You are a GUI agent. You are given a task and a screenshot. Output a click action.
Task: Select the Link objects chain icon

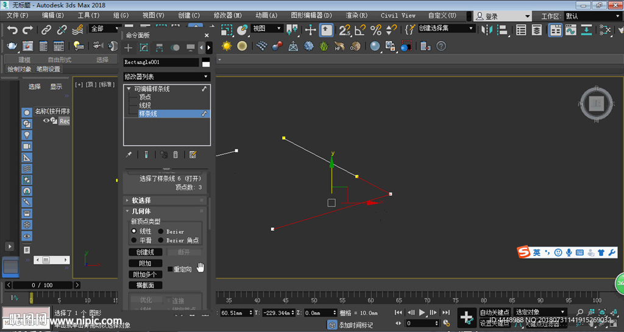(x=46, y=30)
